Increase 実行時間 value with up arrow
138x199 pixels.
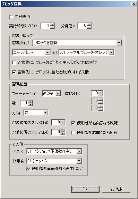[52, 24]
